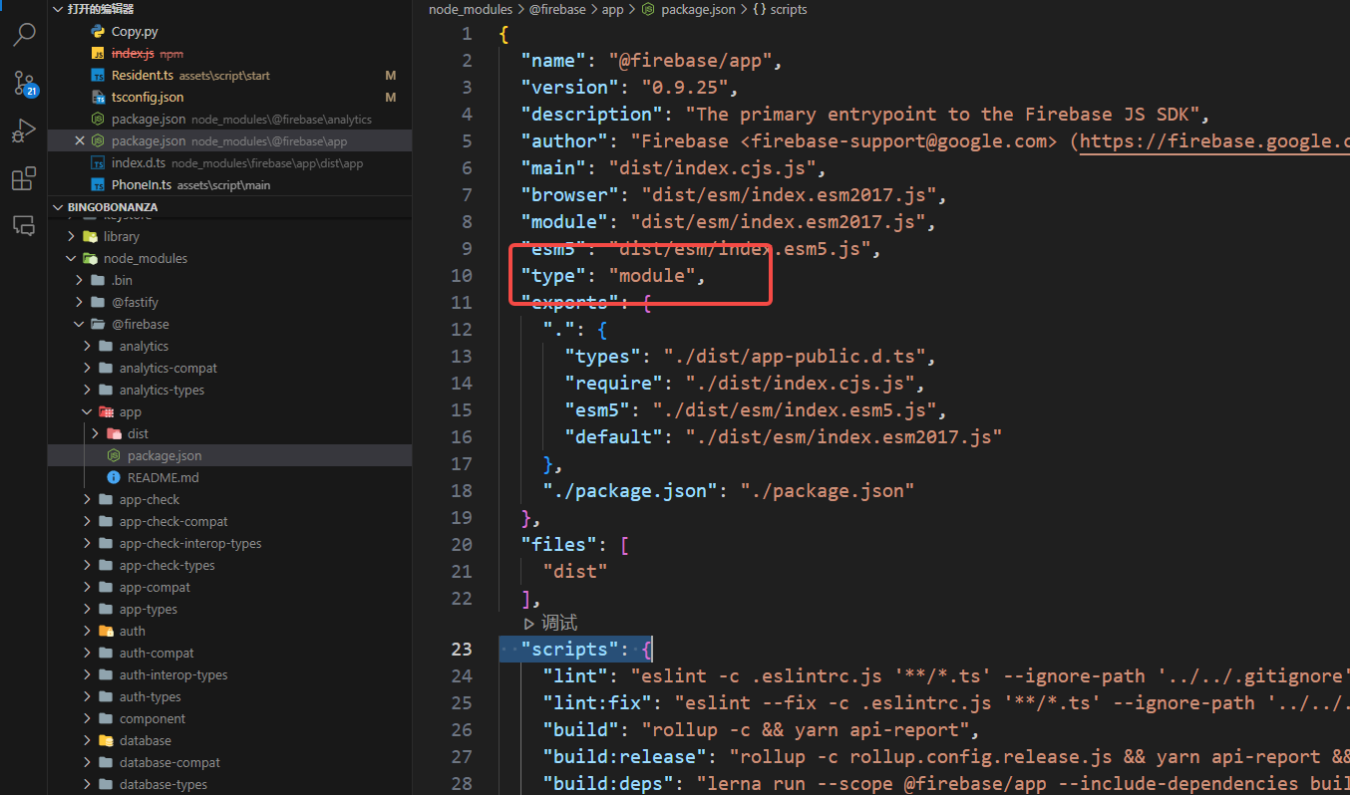Select the analytics-compat folder
The height and width of the screenshot is (795, 1350).
coord(229,369)
